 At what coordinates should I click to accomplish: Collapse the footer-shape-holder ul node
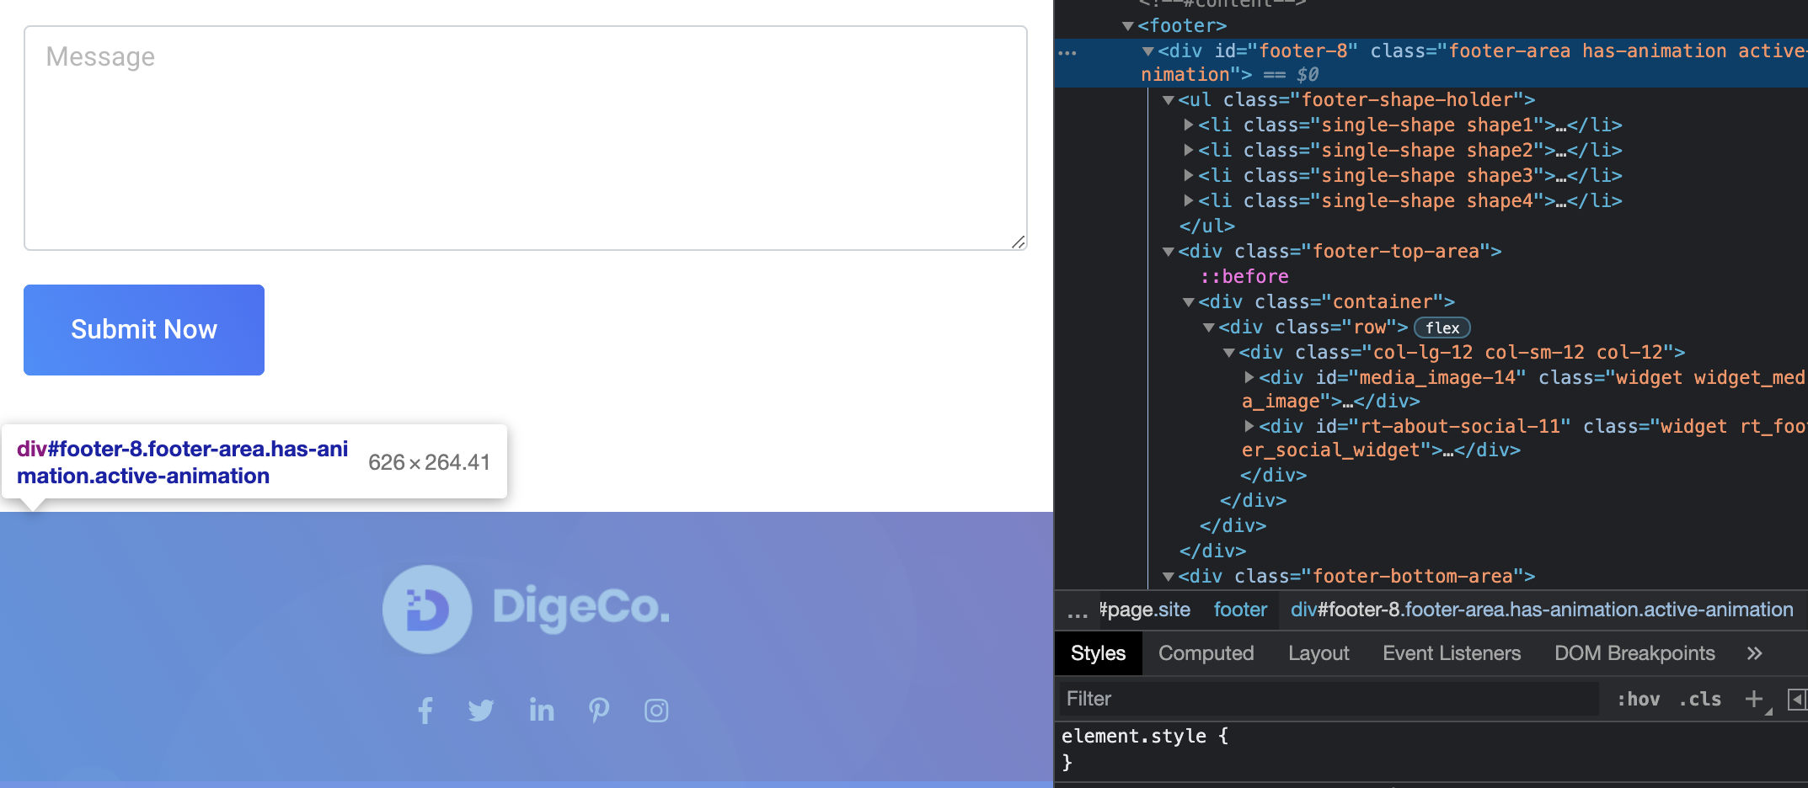[x=1169, y=100]
